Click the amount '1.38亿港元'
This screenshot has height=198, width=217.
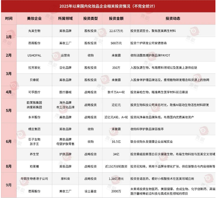click(116, 179)
